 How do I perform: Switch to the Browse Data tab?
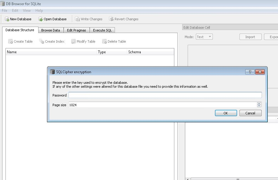(51, 30)
